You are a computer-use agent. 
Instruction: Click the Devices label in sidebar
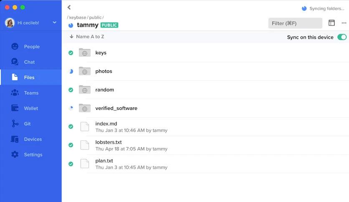(x=33, y=139)
